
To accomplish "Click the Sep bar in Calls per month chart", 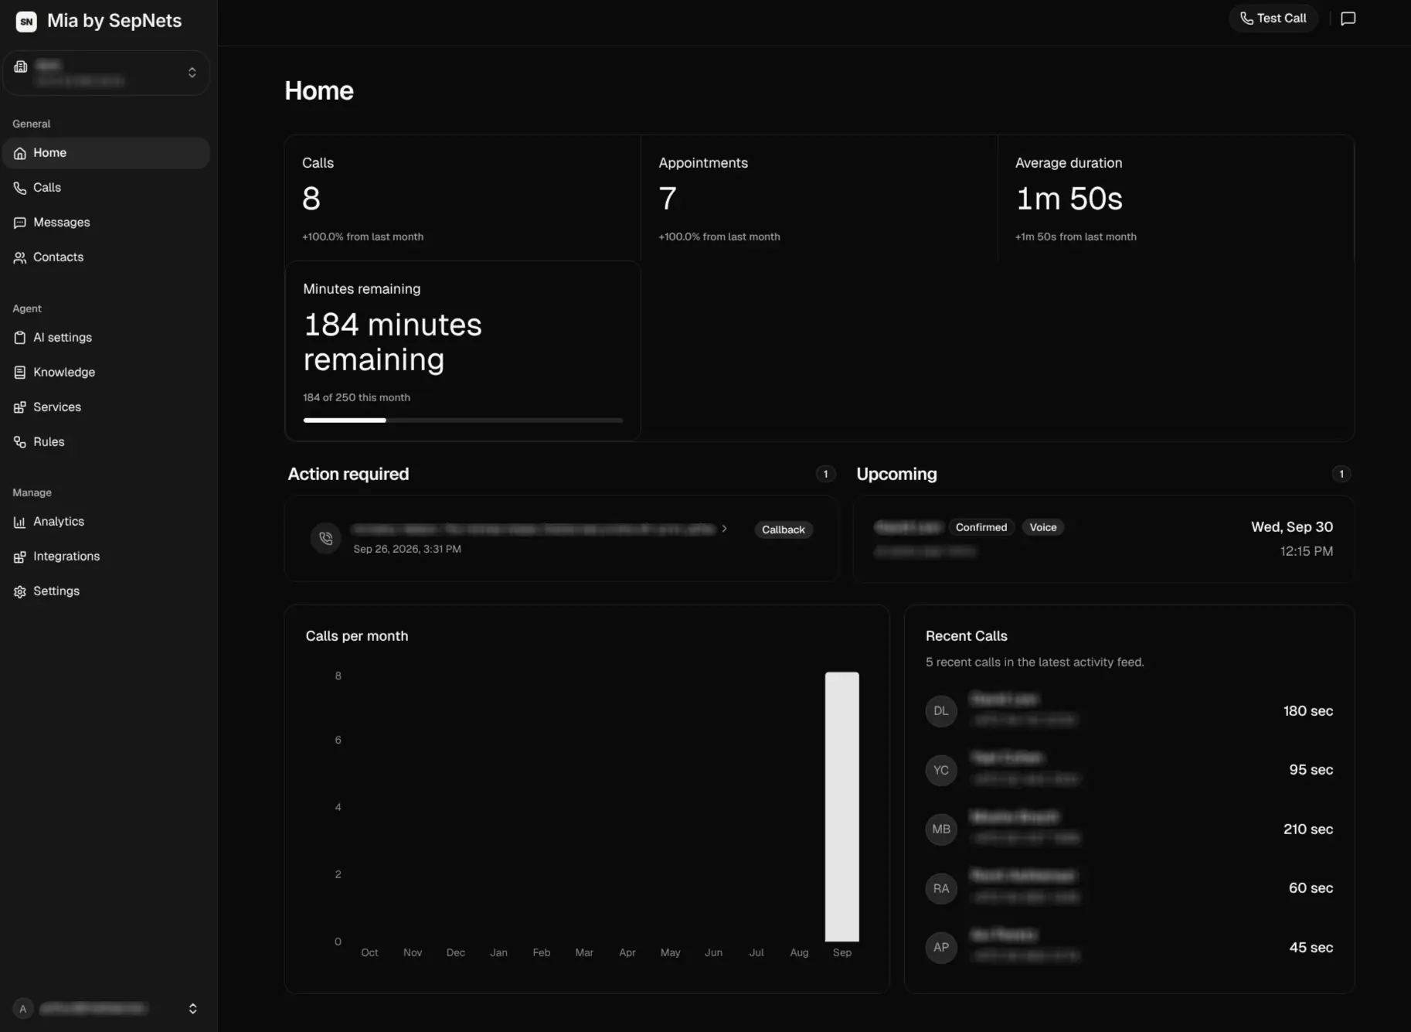I will click(842, 806).
